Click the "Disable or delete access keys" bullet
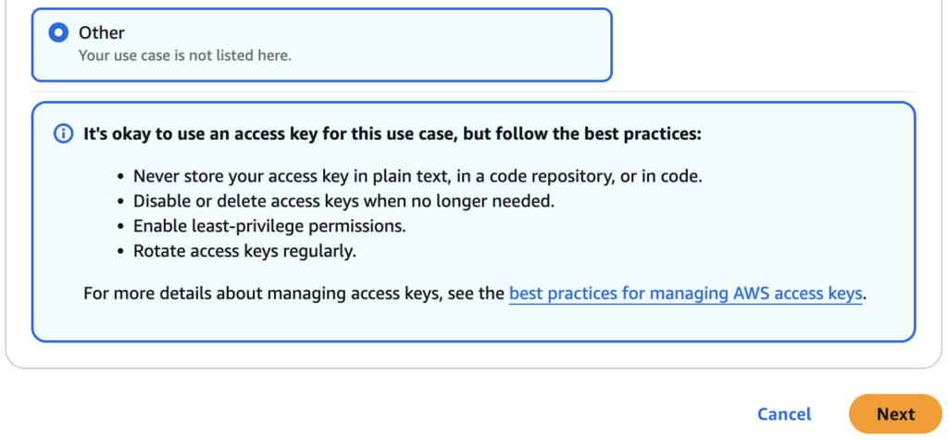 click(x=343, y=201)
